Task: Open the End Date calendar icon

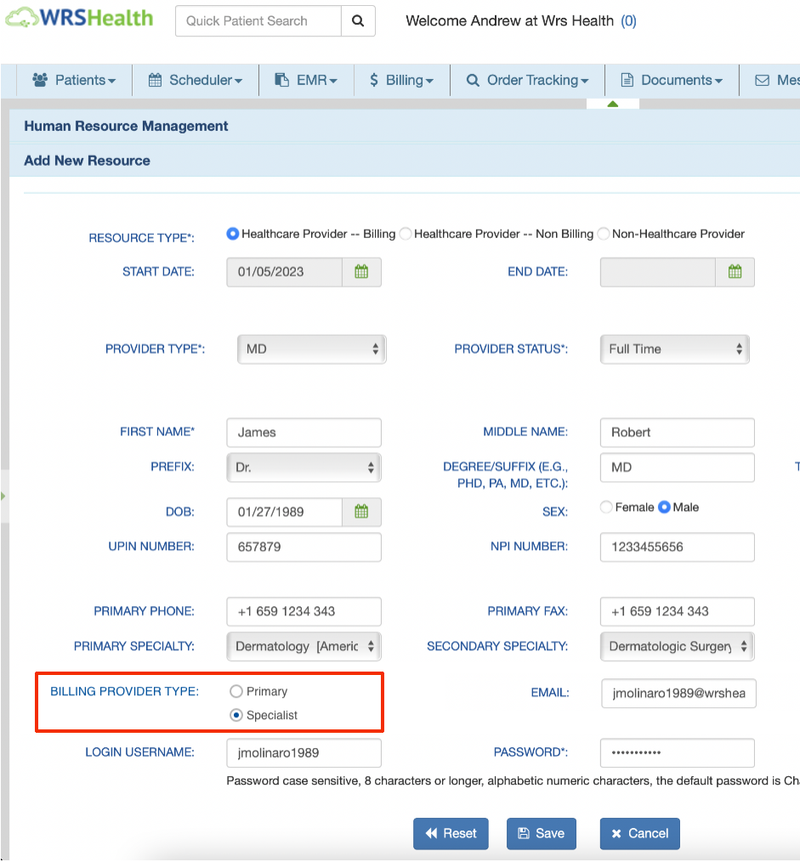Action: pyautogui.click(x=735, y=272)
